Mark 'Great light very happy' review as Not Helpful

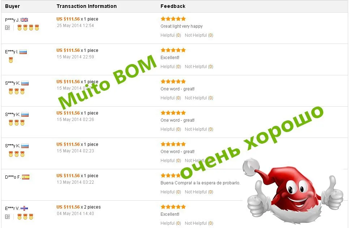point(199,35)
